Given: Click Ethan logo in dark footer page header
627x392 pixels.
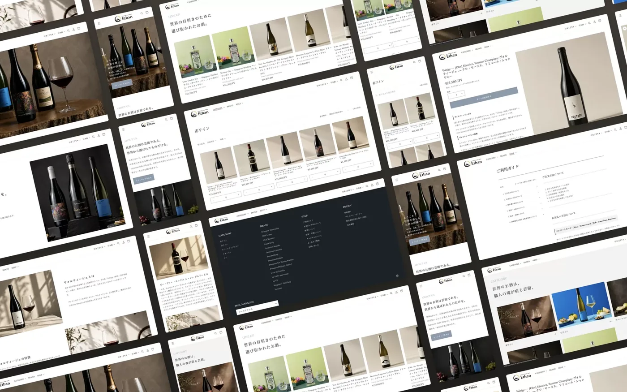Looking at the screenshot, I should (x=221, y=220).
